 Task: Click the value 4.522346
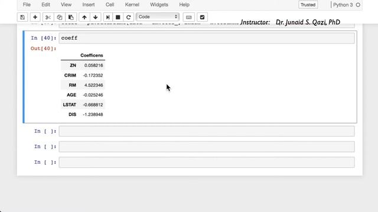point(93,85)
